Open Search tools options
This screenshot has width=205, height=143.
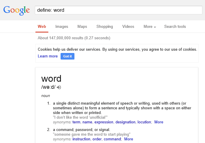pos(175,27)
